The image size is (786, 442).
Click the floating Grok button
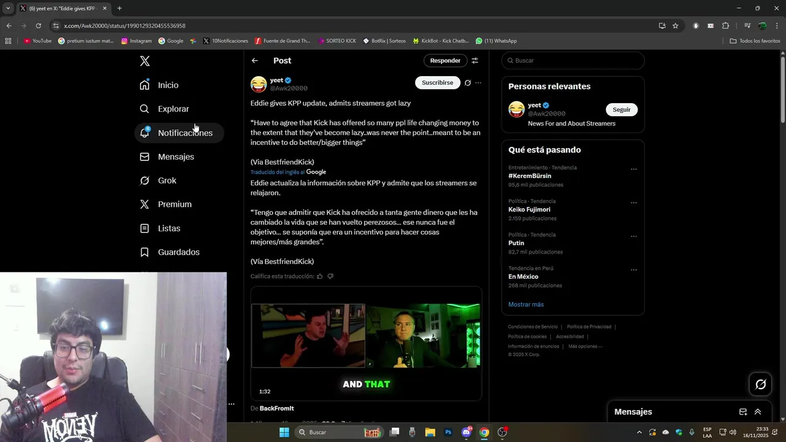(x=760, y=384)
